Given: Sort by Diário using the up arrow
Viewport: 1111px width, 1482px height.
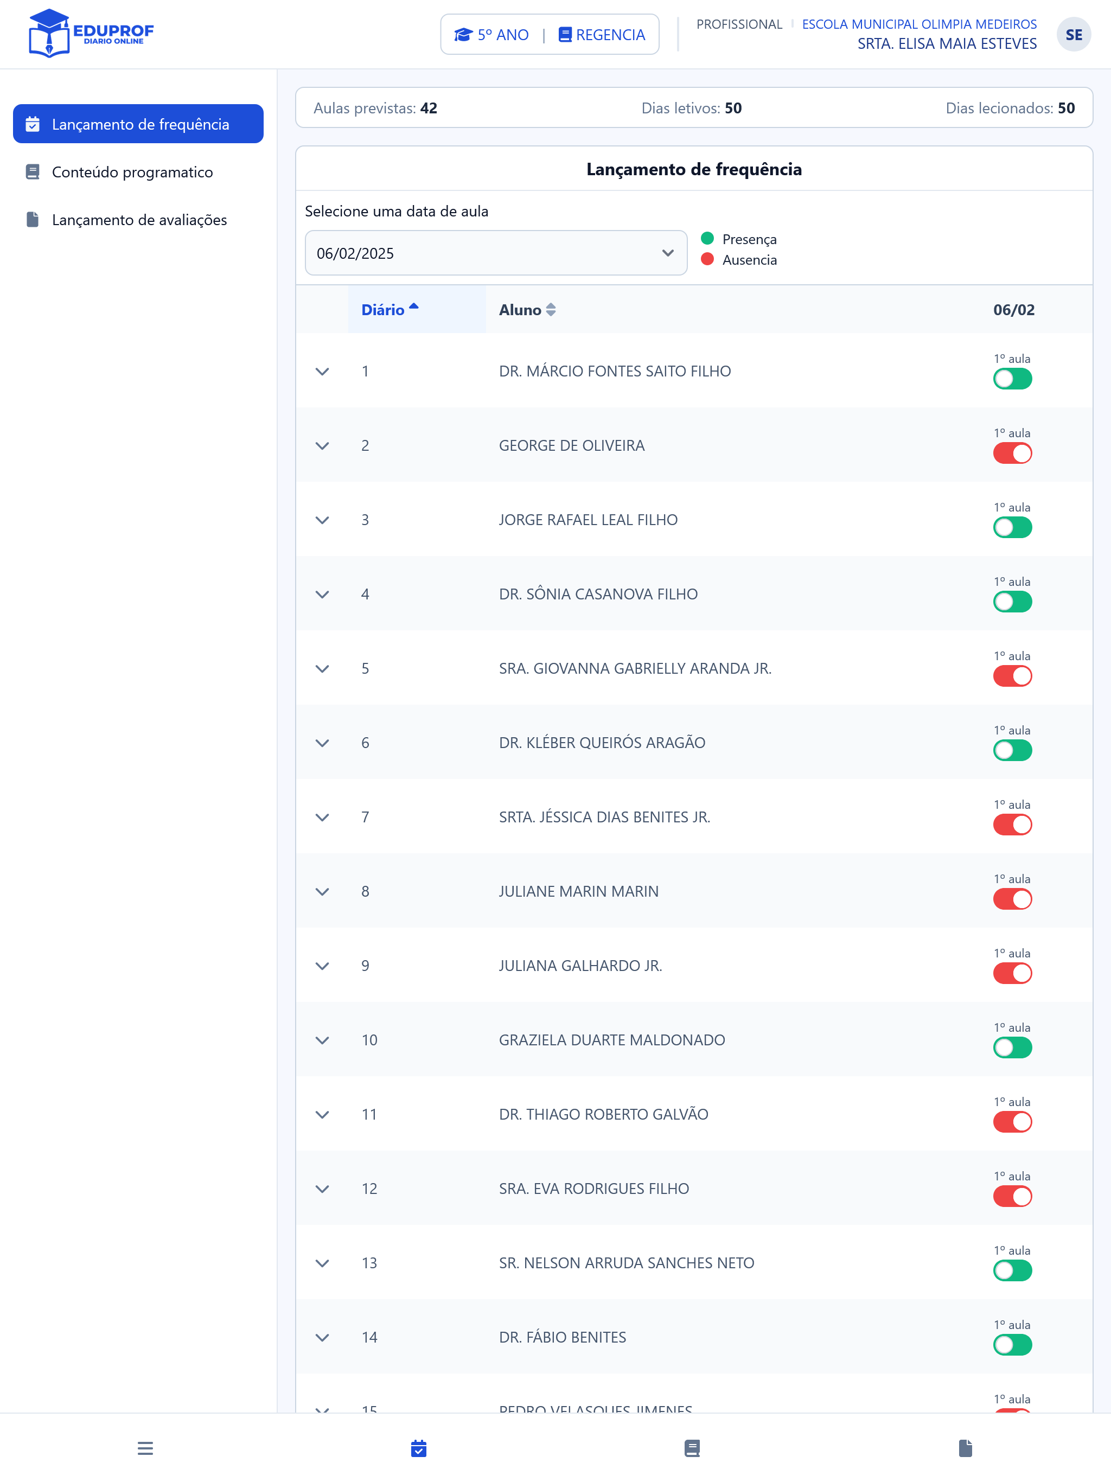Looking at the screenshot, I should click(x=413, y=306).
